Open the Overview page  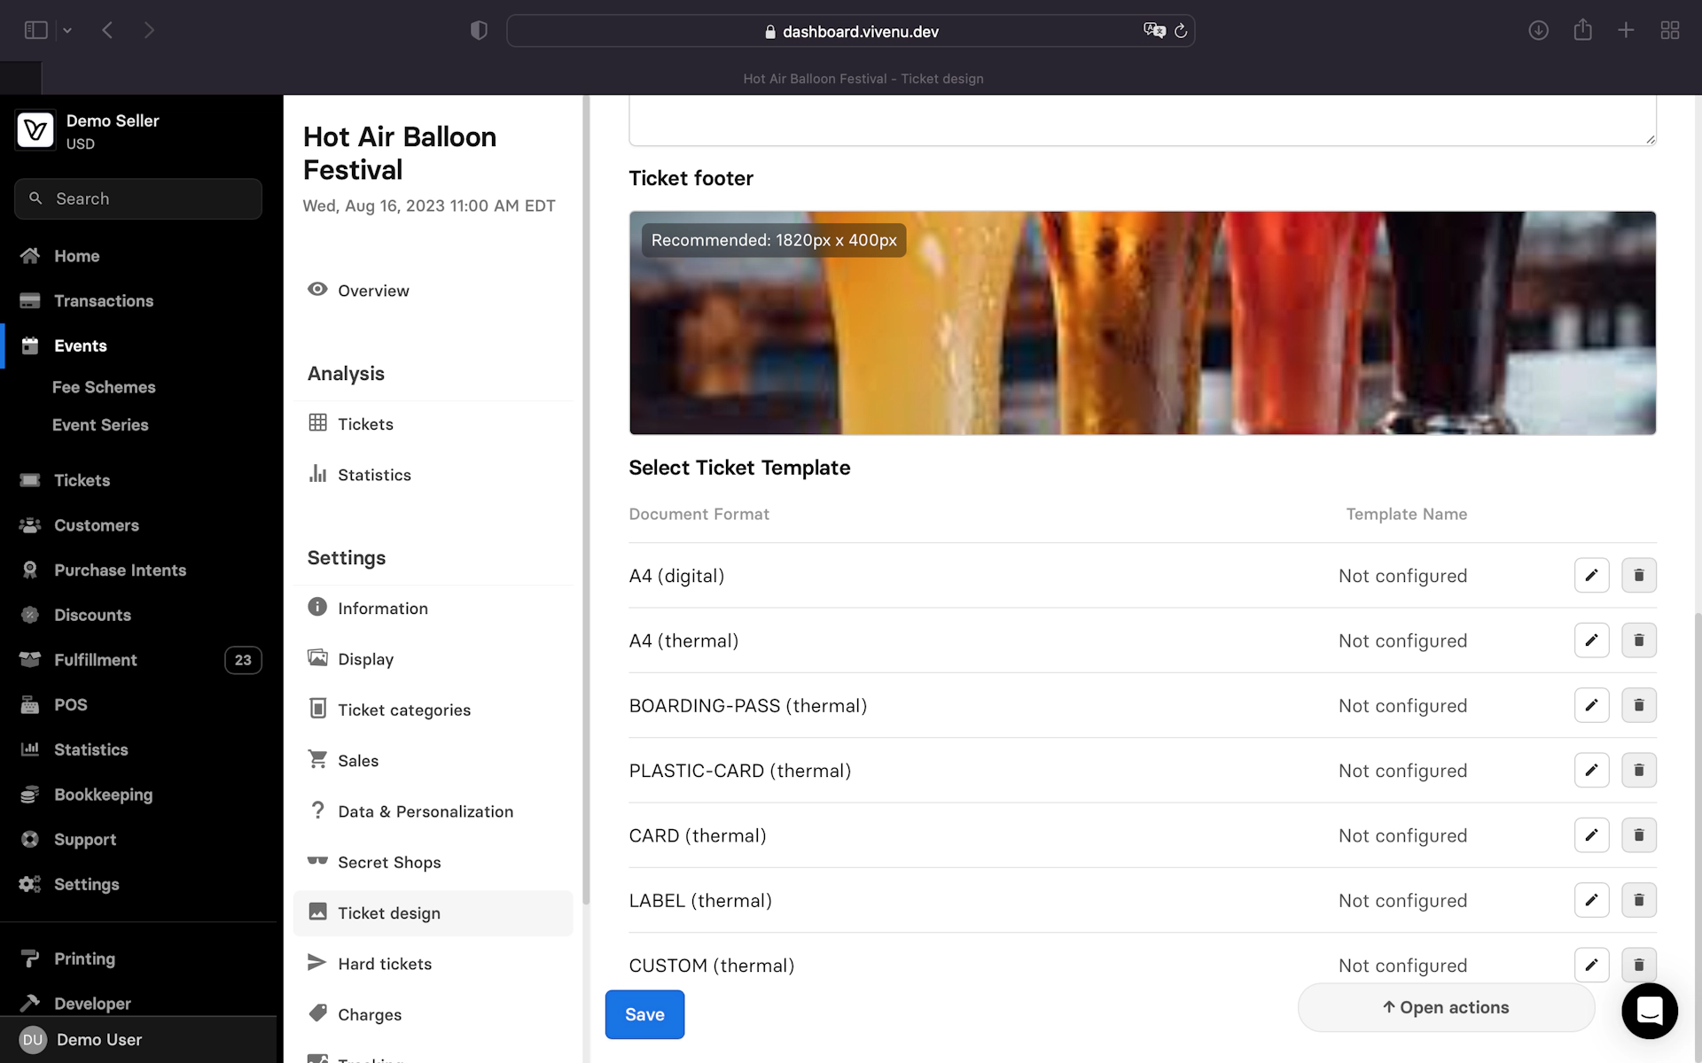373,291
